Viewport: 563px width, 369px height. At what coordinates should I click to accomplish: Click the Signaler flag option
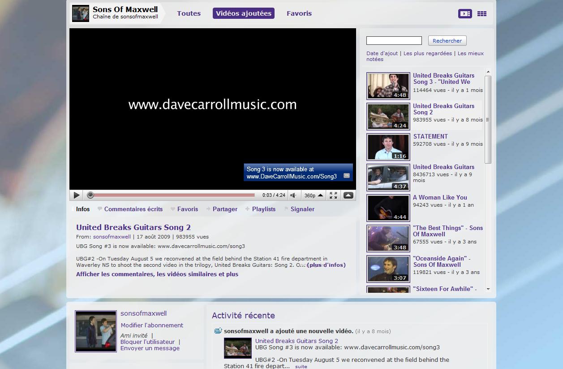[x=299, y=209]
